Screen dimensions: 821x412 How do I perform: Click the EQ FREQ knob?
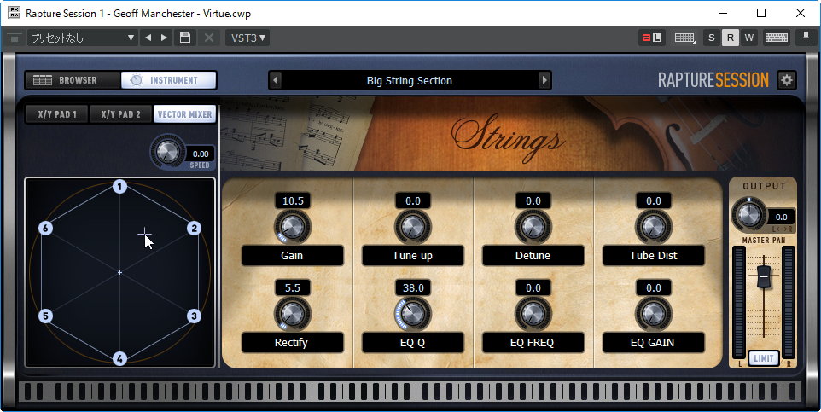coord(533,314)
